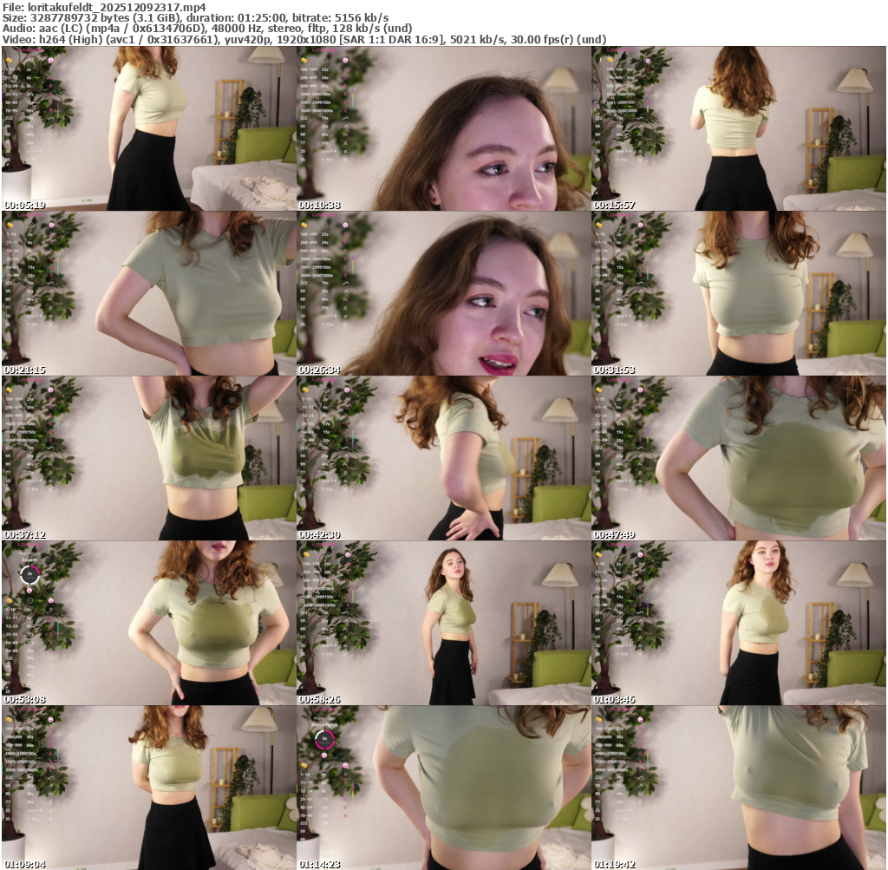Screen dimensions: 888x870
Task: Click the thumbnail marked 00:15:57
Action: click(x=739, y=128)
